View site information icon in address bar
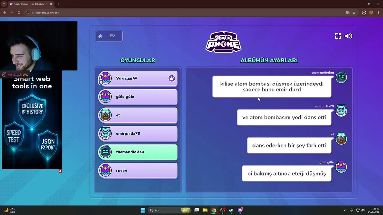Screen dimensions: 383x215 tap(28, 13)
